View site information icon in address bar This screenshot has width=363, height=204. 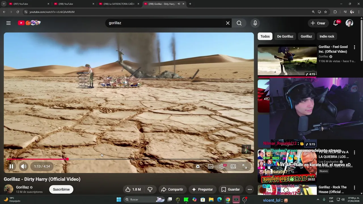(x=26, y=12)
